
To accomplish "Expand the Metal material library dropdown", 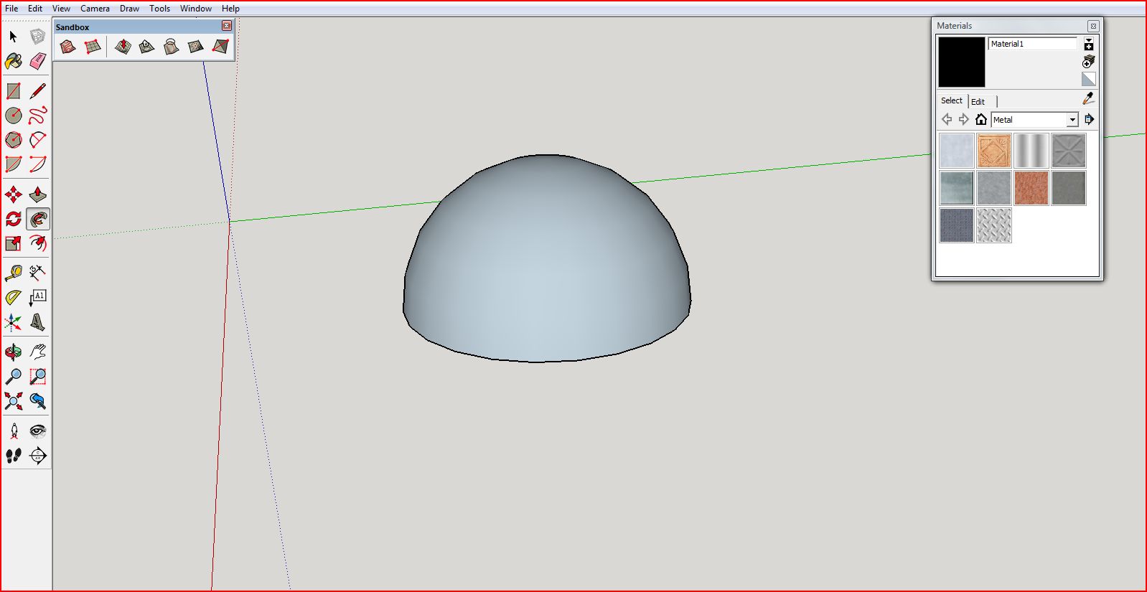I will pyautogui.click(x=1072, y=120).
